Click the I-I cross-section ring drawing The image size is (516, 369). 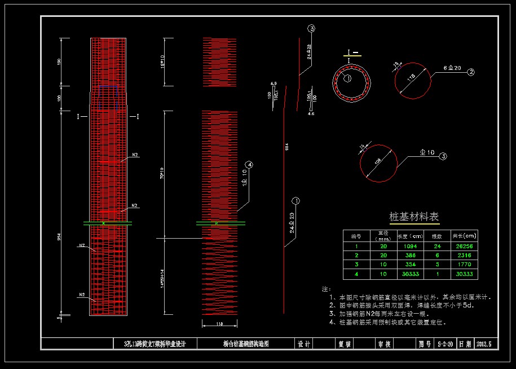354,82
